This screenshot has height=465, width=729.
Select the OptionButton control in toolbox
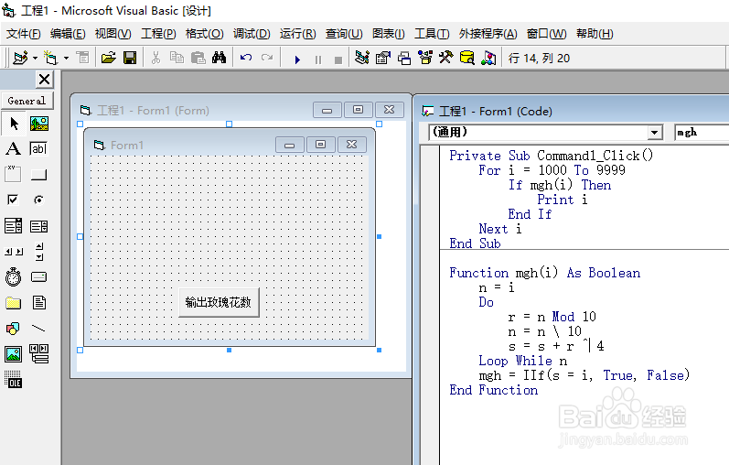point(38,200)
